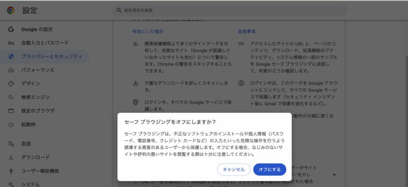Click the dialog title セーフ ブラウジングをオフにしますか？
Screen dimensions: 408x187
tap(170, 122)
